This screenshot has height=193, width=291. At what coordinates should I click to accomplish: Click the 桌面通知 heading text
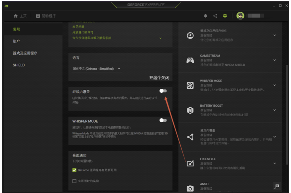point(79,155)
